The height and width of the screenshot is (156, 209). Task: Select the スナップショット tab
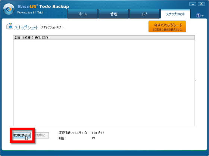coord(175,14)
